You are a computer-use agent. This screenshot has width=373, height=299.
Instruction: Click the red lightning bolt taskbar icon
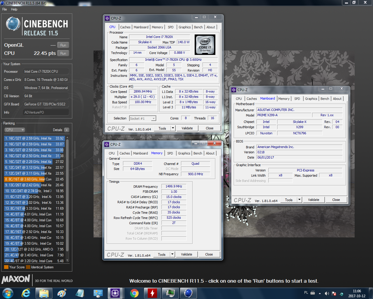[x=152, y=293]
